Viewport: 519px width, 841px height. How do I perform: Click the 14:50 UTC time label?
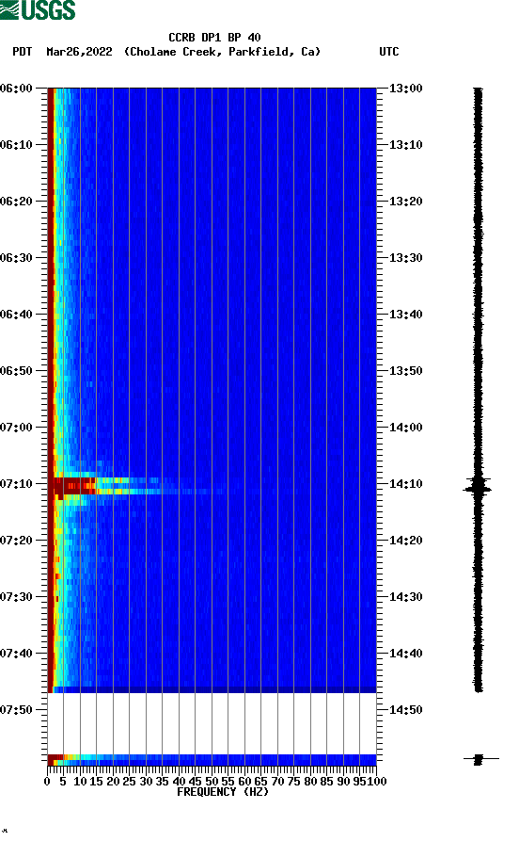[x=405, y=709]
